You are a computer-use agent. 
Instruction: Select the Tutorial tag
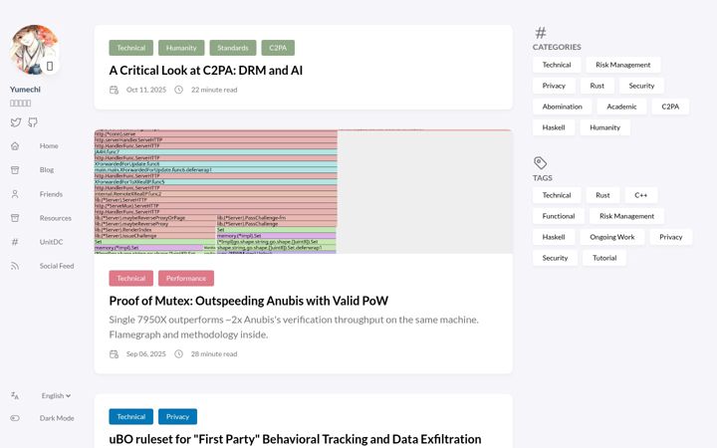pyautogui.click(x=604, y=258)
